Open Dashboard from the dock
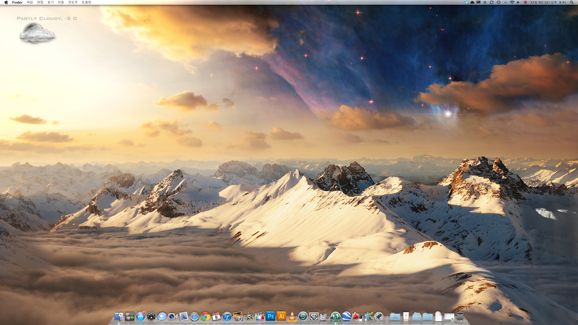The image size is (578, 325). click(x=151, y=317)
